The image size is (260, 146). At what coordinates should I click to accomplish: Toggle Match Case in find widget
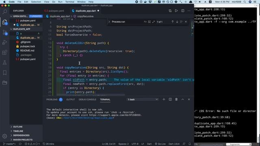[x=145, y=21]
